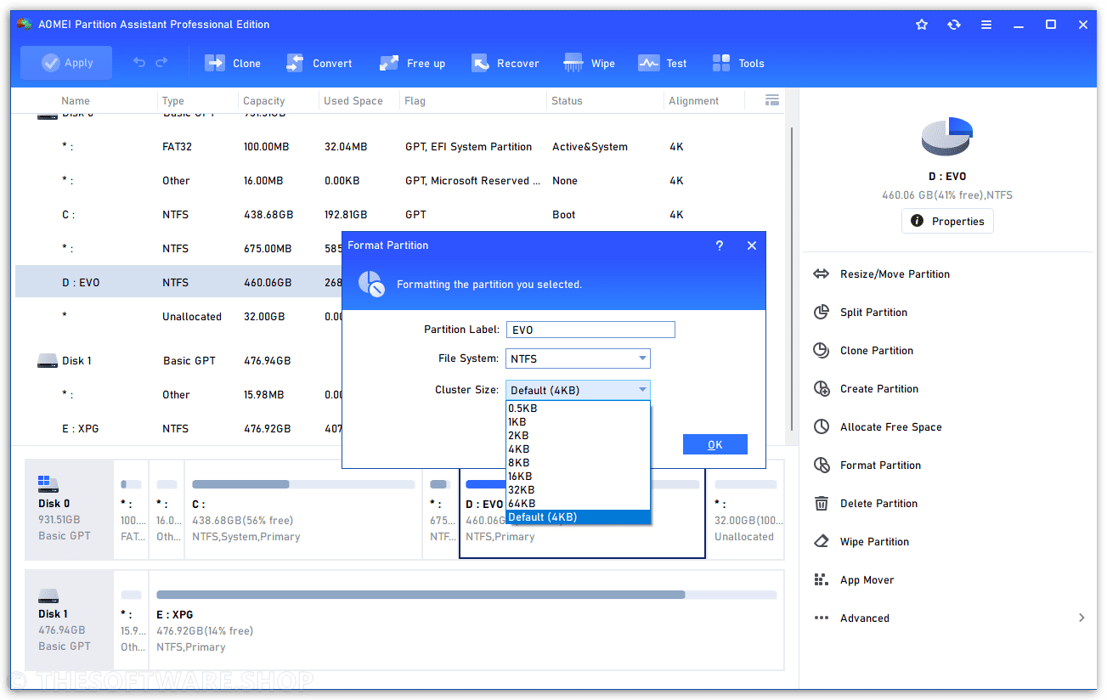This screenshot has width=1107, height=700.
Task: Open the Convert toolbar menu
Action: coord(319,63)
